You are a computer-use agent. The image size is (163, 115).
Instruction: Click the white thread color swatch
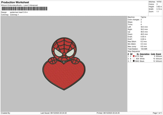(134, 59)
